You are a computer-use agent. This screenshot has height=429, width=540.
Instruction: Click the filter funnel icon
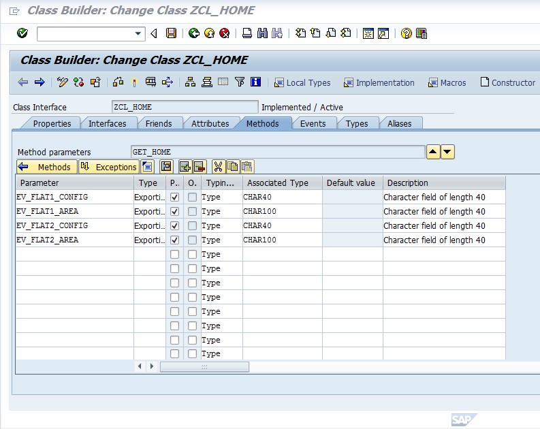click(x=240, y=82)
